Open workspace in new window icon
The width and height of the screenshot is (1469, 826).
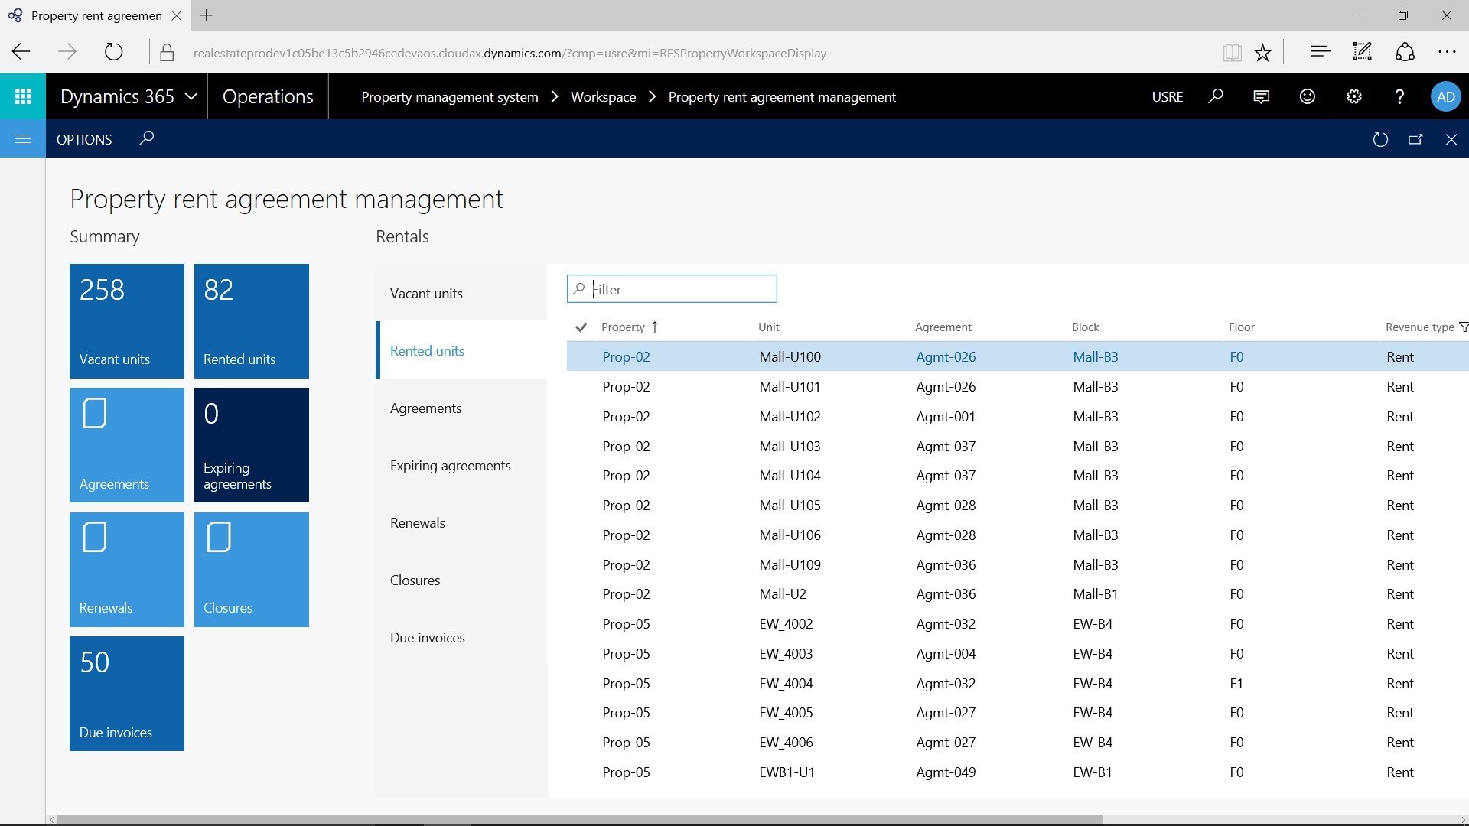(1415, 139)
